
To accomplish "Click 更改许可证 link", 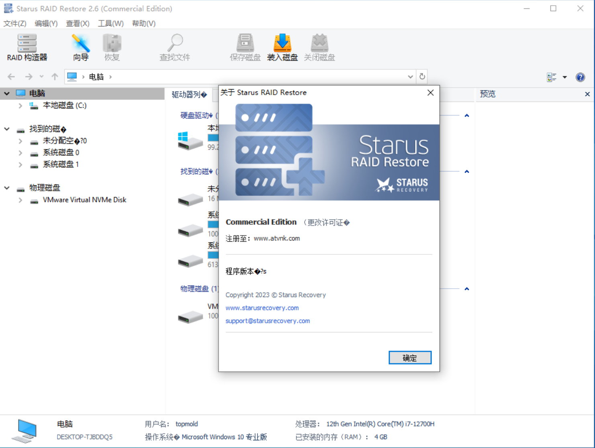I will click(x=326, y=222).
